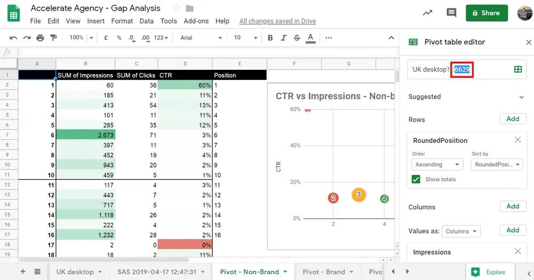Click the select data range grid icon
This screenshot has height=280, width=534.
[x=517, y=69]
